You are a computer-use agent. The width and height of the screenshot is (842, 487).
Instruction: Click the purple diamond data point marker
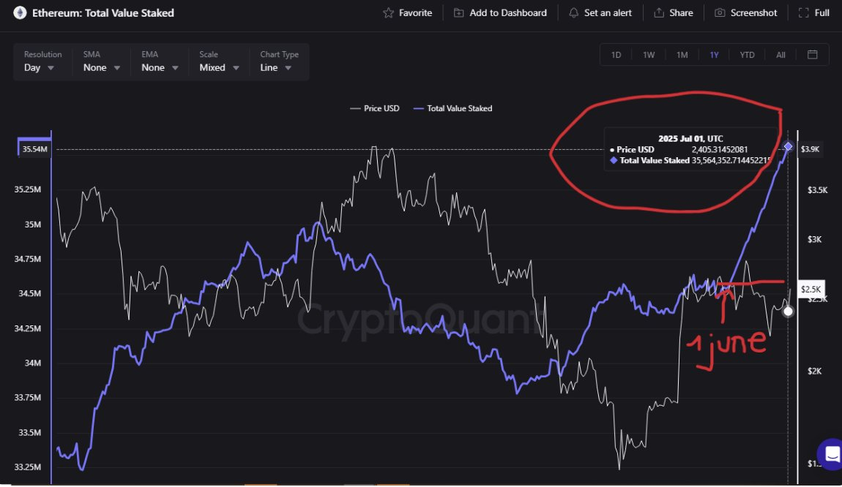pos(788,146)
